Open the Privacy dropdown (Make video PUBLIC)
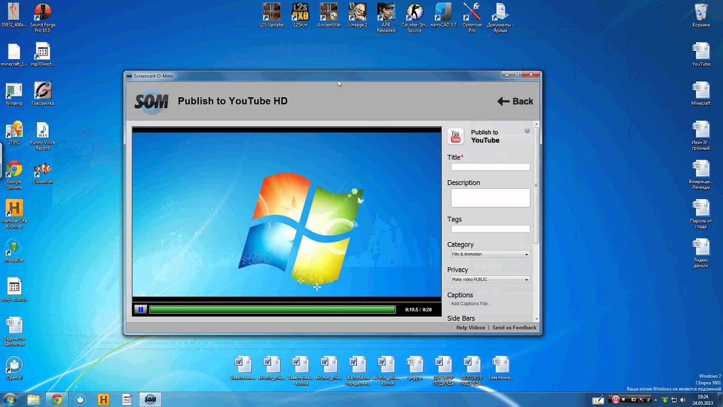Screen dimensions: 723x407 coord(490,279)
